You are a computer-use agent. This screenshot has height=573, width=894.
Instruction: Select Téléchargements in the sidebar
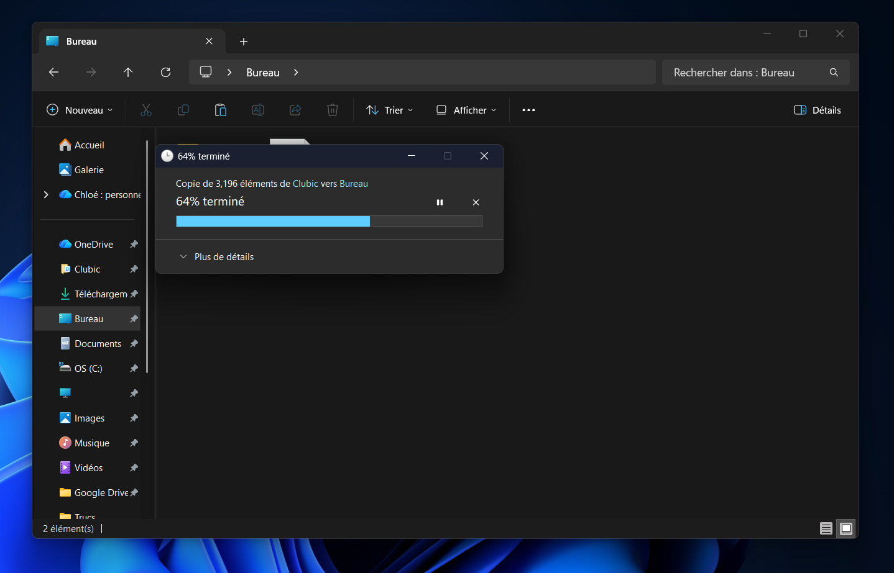coord(99,294)
